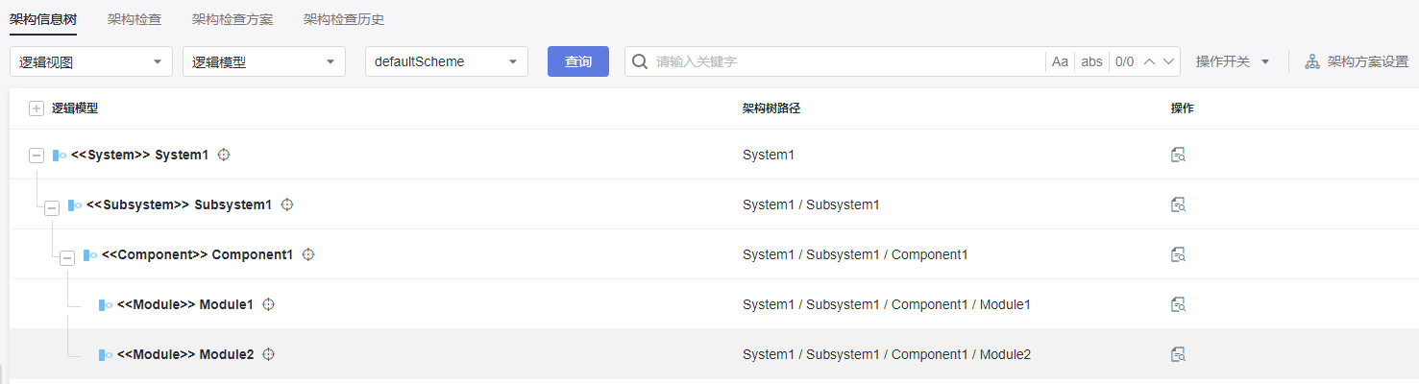This screenshot has width=1419, height=384.
Task: Click locate icon beside Module2
Action: 269,354
